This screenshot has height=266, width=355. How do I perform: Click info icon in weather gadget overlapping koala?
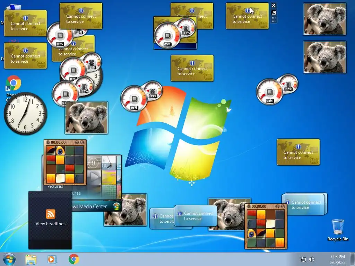[x=180, y=213]
